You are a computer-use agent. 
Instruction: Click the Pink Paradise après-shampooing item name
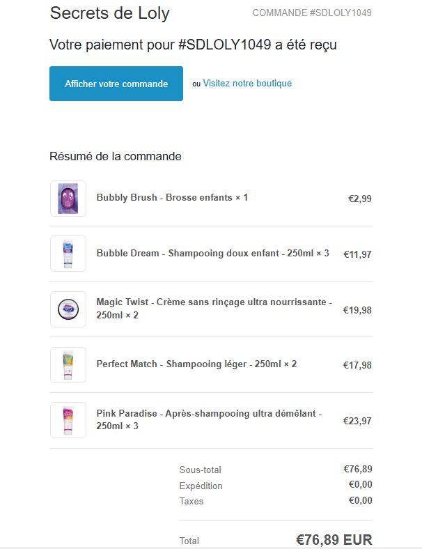(209, 419)
